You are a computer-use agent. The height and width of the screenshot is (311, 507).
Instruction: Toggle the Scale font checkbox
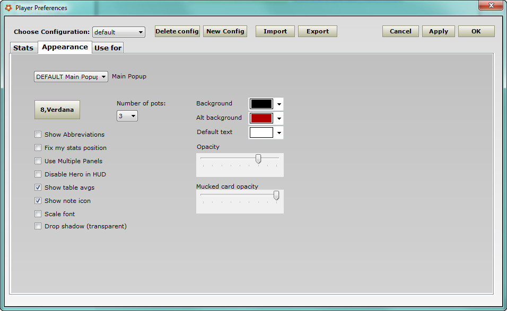(38, 214)
